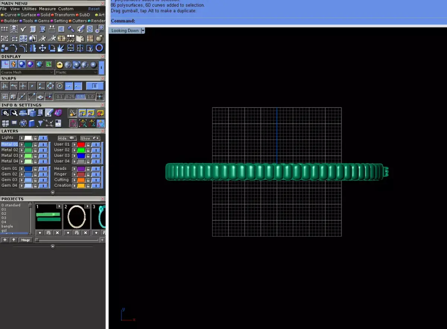Viewport: 447px width, 329px height.
Task: Click the green four-viewport icon in Display
Action: 49,64
